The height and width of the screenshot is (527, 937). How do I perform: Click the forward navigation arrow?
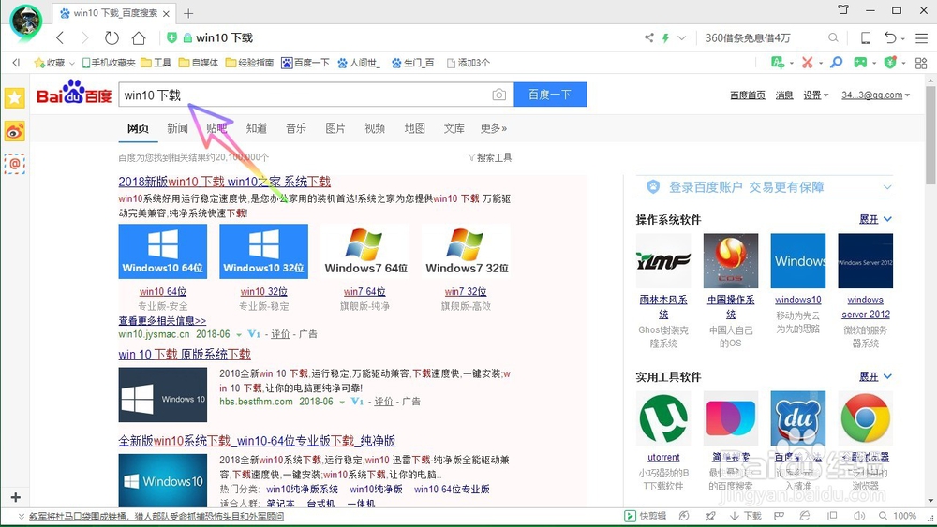[x=85, y=37]
